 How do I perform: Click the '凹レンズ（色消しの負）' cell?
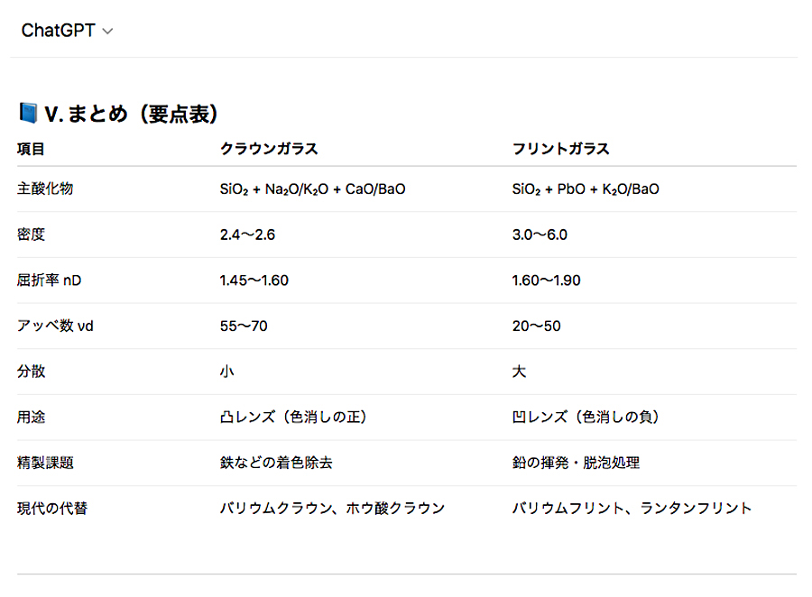click(x=586, y=418)
